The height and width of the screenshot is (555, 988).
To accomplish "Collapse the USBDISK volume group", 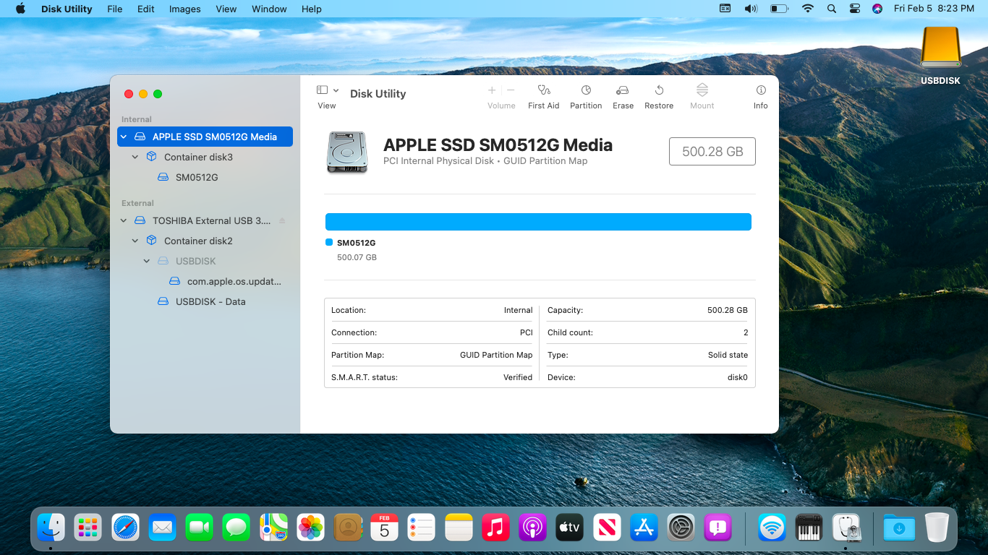I will [x=147, y=261].
